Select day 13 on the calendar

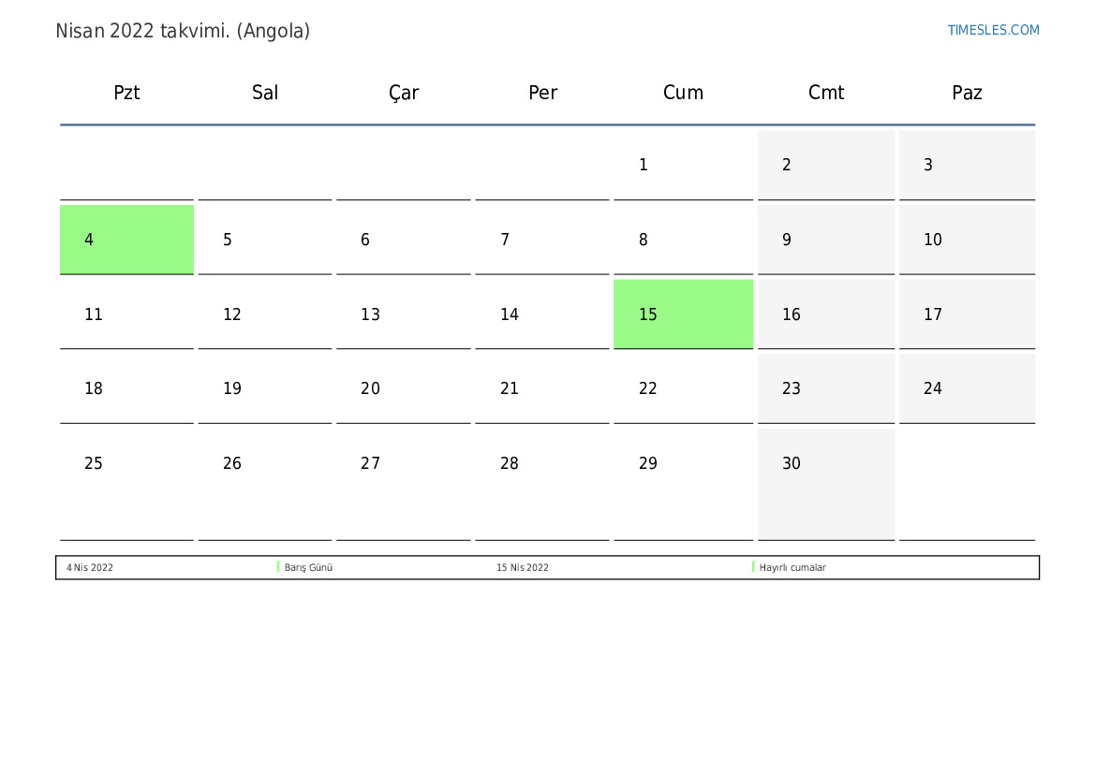[x=404, y=314]
